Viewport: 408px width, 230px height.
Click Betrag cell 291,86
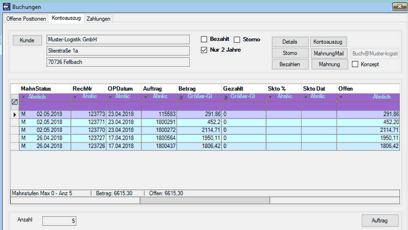(199, 114)
